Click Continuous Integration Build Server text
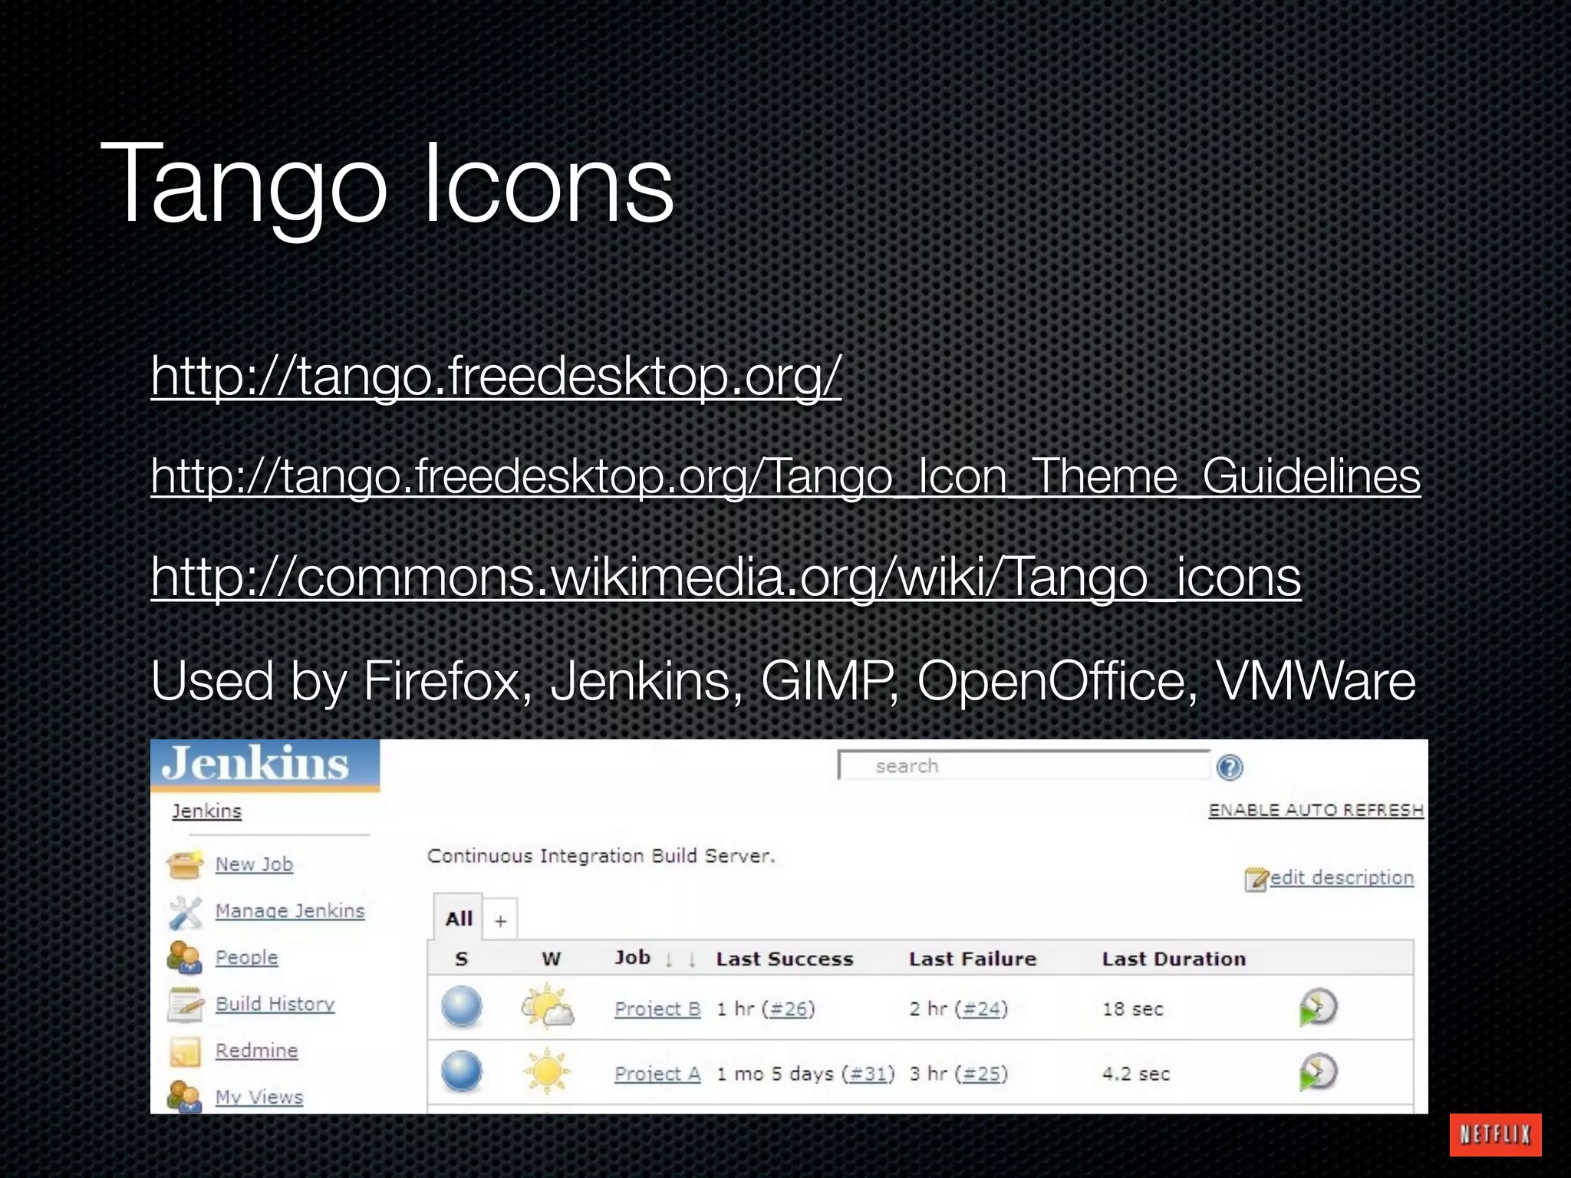This screenshot has width=1571, height=1178. [x=601, y=856]
